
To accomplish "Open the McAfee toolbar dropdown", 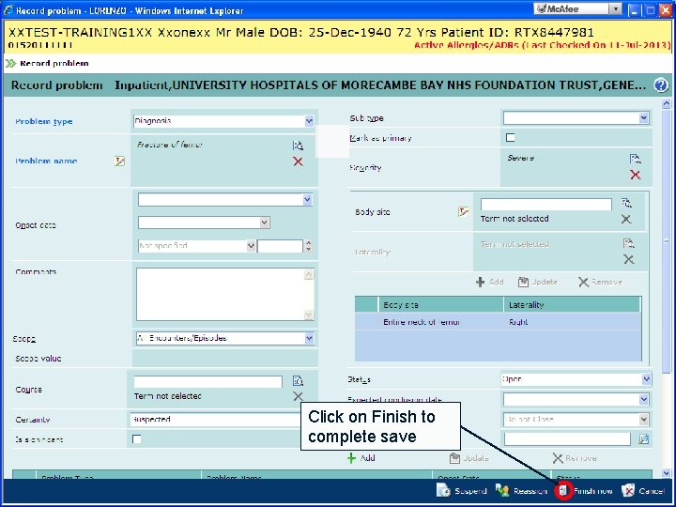I will [616, 8].
